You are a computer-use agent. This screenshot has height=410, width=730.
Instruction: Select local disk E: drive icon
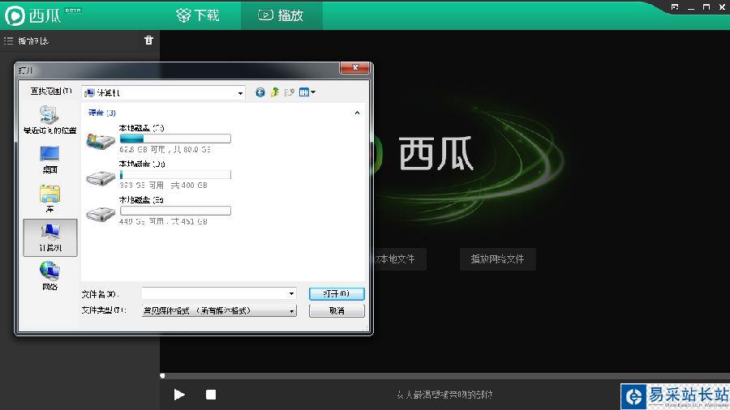coord(101,213)
